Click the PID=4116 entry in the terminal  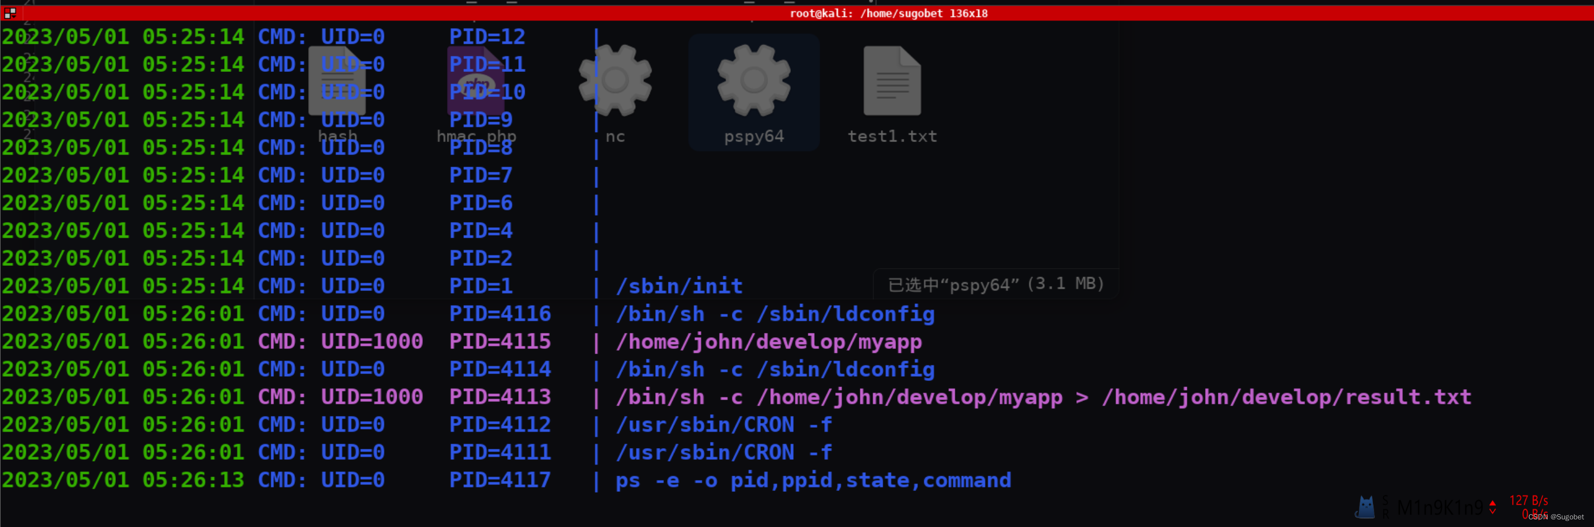pyautogui.click(x=500, y=314)
